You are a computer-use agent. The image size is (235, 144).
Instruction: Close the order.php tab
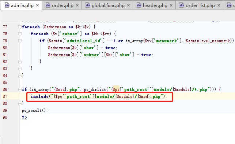[77, 5]
